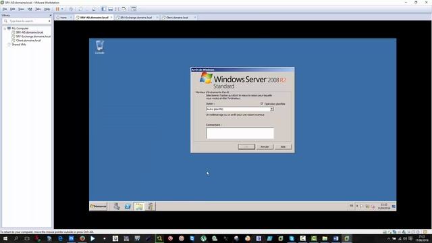The height and width of the screenshot is (243, 432).
Task: Click the pause VM toolbar icon
Action: 57,9
